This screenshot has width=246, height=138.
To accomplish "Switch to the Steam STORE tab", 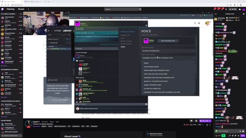I will (58, 31).
